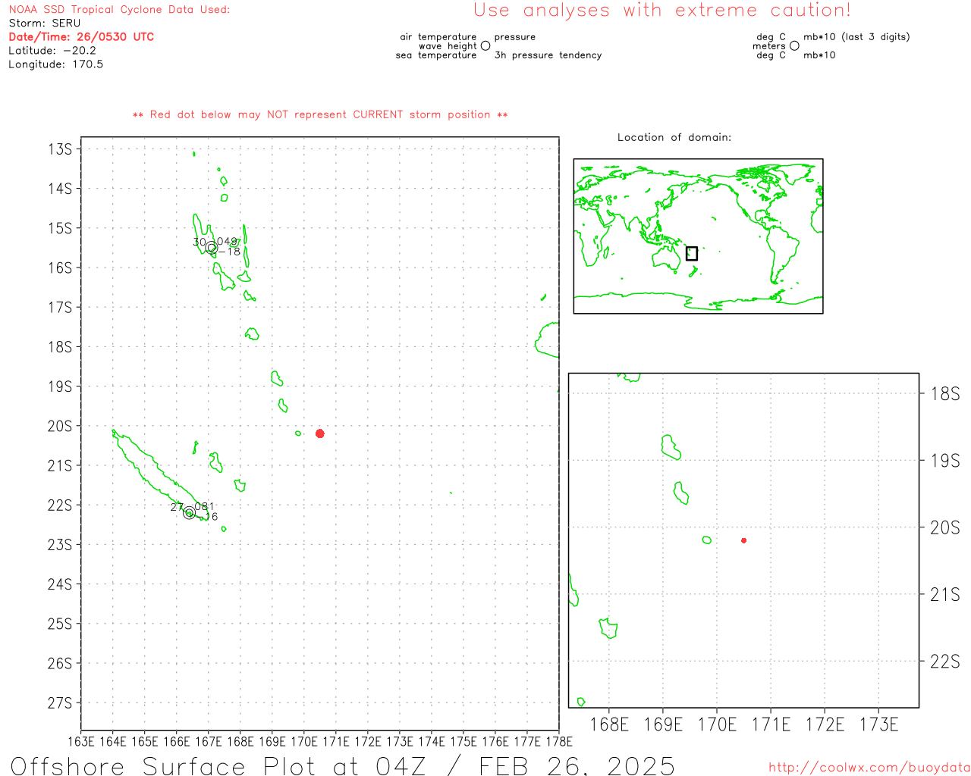Click the '178E' longitude label on main map

559,741
